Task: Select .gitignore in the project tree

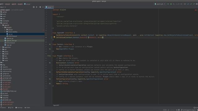Action: click(6, 73)
